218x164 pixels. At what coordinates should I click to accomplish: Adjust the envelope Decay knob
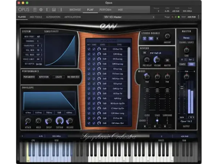pyautogui.click(x=49, y=121)
